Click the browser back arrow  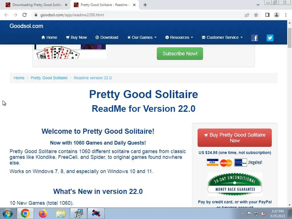coord(6,15)
